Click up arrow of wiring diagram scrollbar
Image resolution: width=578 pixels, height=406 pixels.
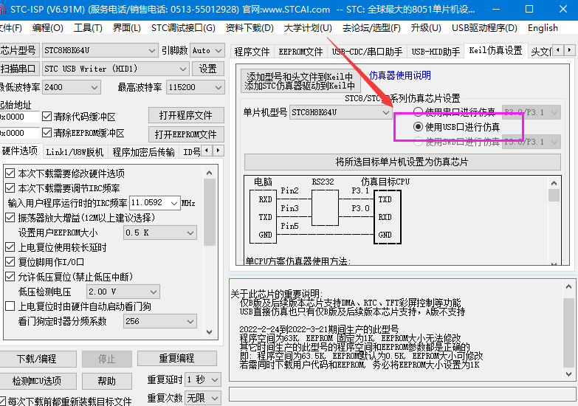coord(554,183)
